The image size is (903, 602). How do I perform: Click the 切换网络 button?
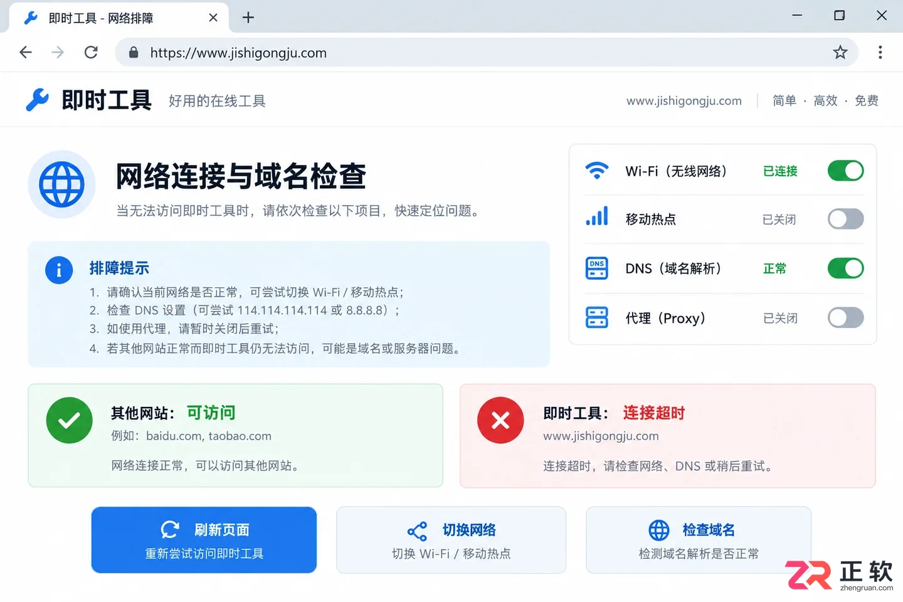point(451,540)
